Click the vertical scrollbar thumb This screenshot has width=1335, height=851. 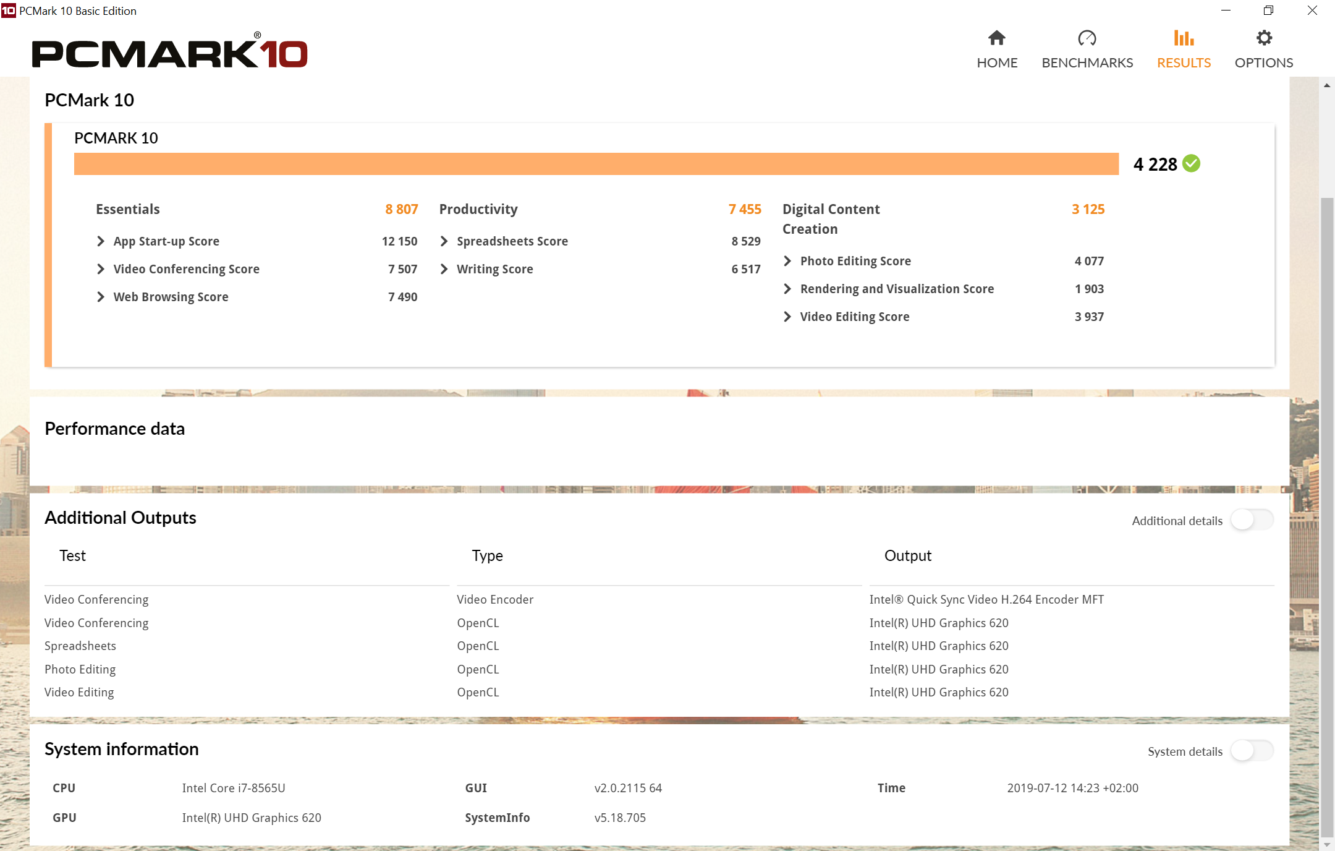(1327, 516)
